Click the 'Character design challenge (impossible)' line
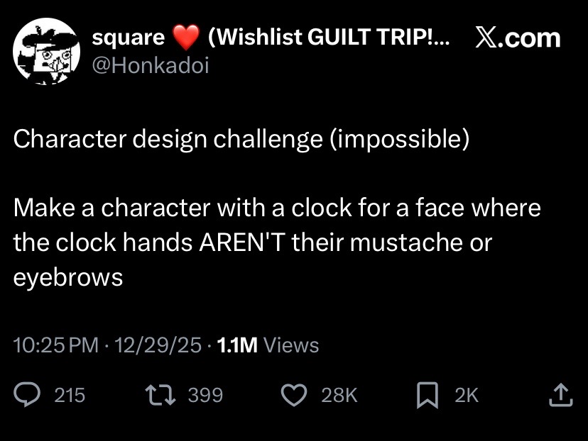The width and height of the screenshot is (588, 441). [241, 139]
